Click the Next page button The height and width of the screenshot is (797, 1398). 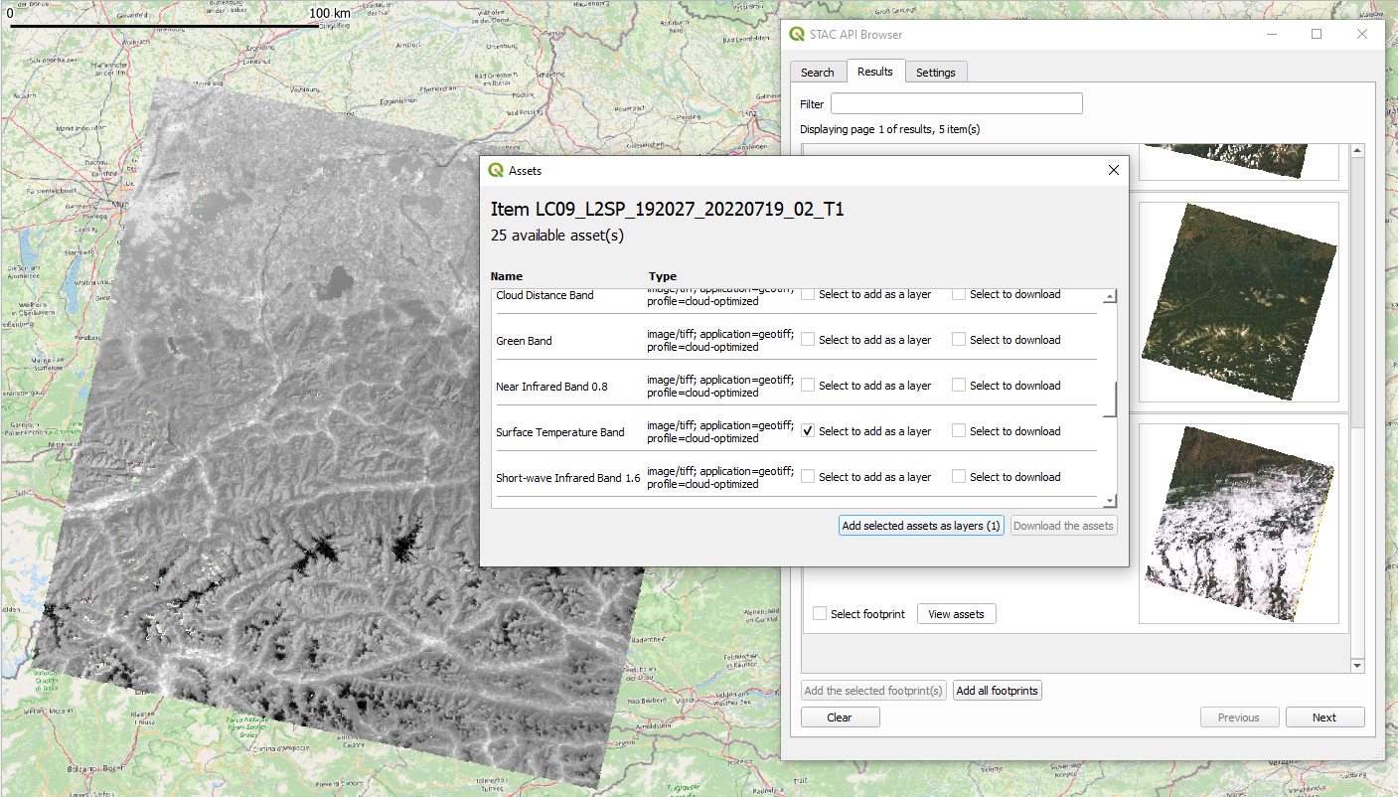[x=1323, y=717]
